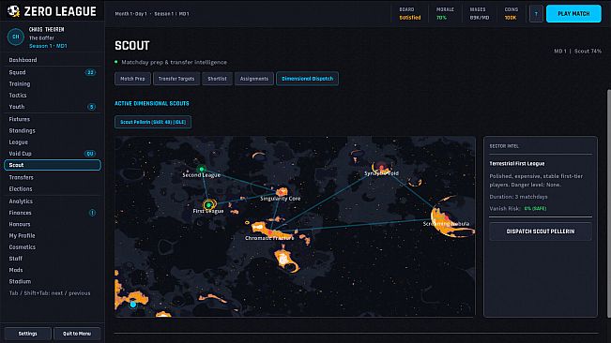This screenshot has width=611, height=343.
Task: Click the page vertical scrollbar
Action: pyautogui.click(x=609, y=202)
